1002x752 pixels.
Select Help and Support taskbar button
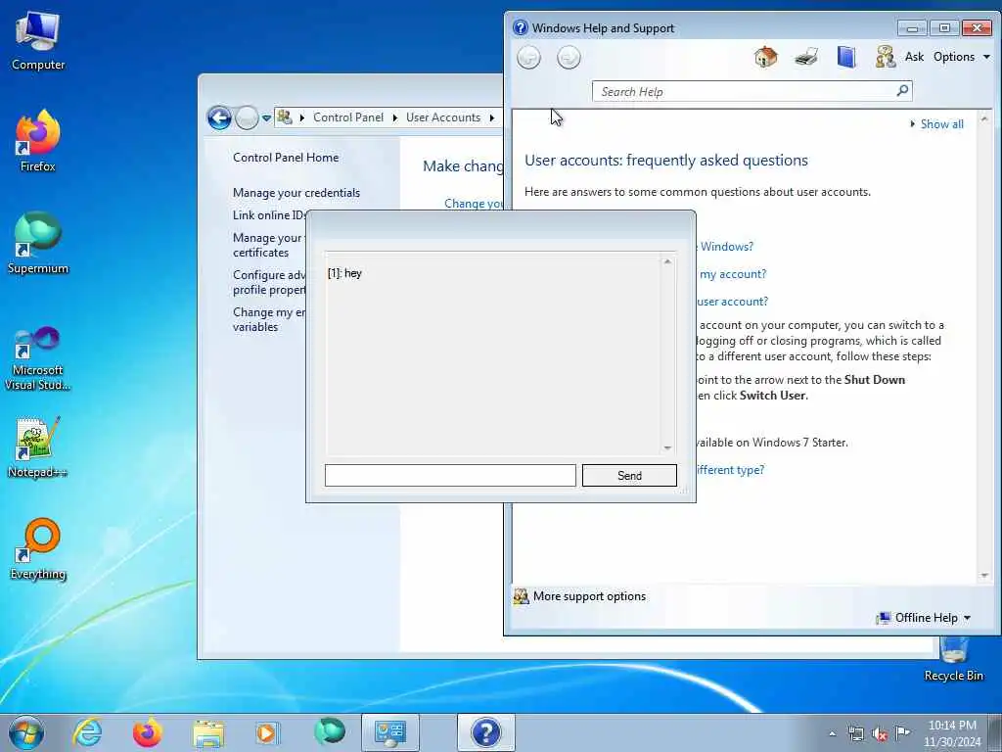click(x=485, y=732)
